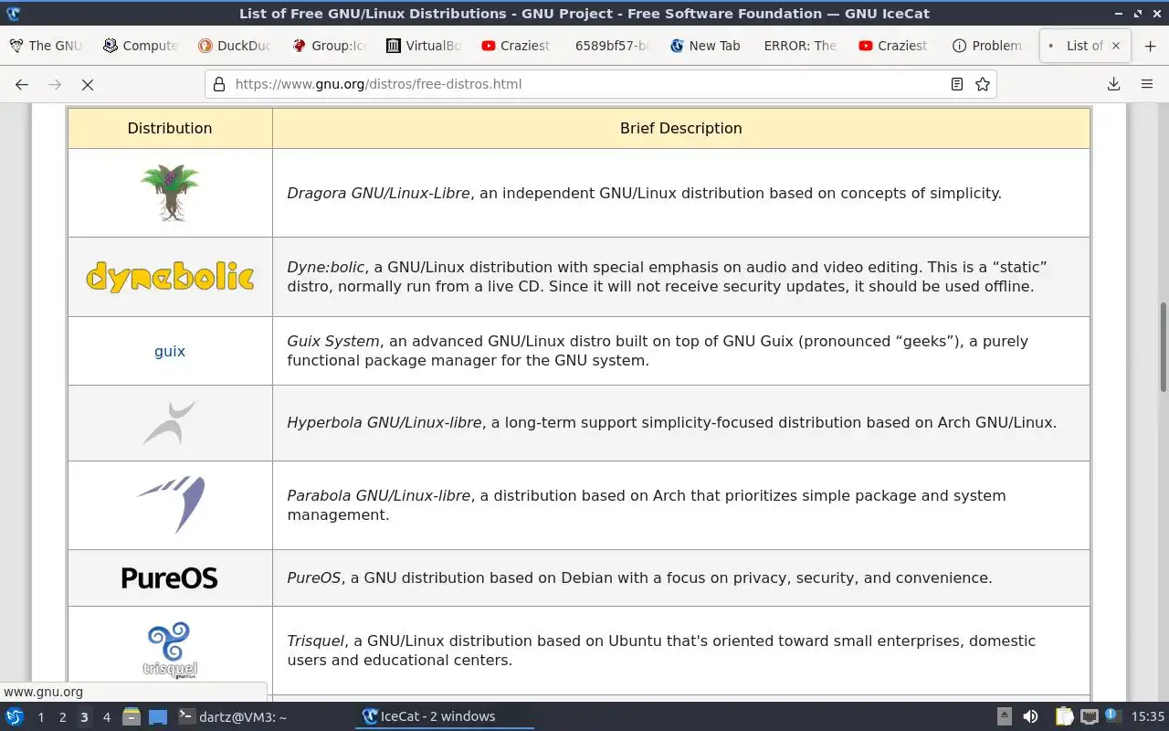1169x731 pixels.
Task: Click the 'Distribution' column header
Action: tap(170, 128)
